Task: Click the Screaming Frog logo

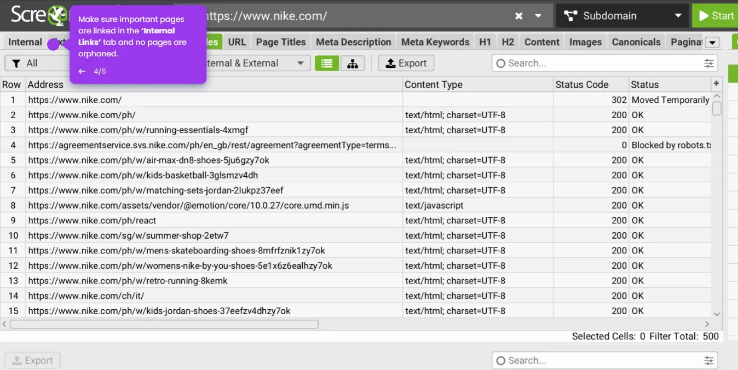Action: coord(38,15)
